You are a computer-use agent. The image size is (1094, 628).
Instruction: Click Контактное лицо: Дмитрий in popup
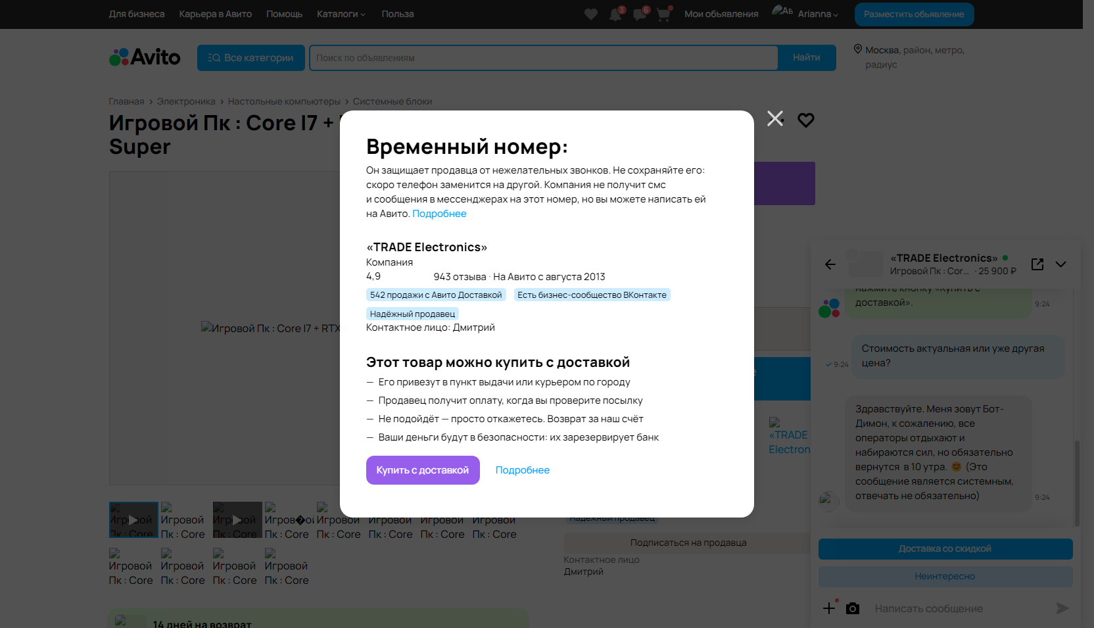coord(431,327)
